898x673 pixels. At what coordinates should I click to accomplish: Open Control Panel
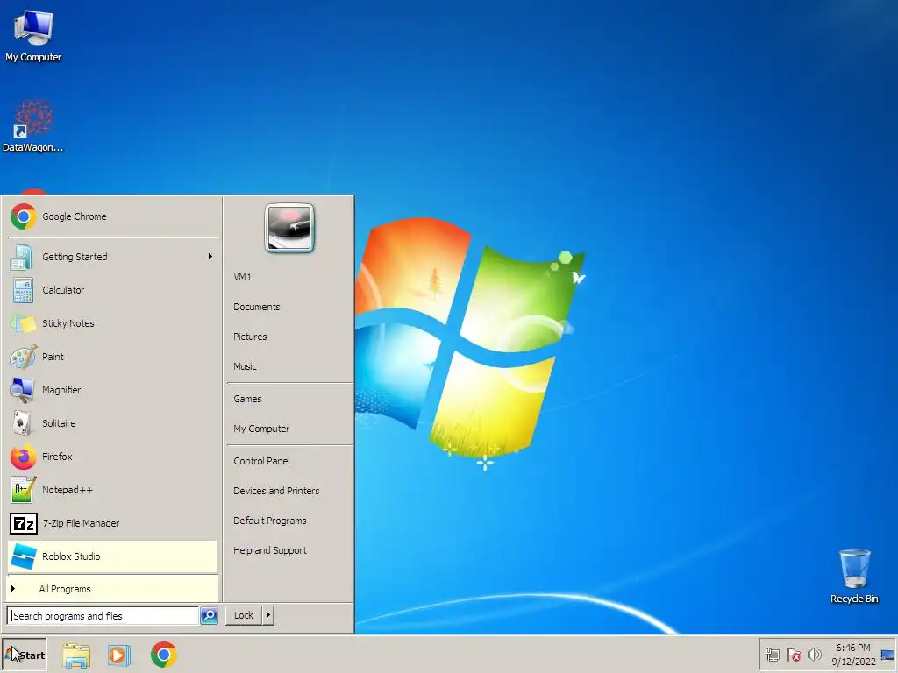click(261, 461)
